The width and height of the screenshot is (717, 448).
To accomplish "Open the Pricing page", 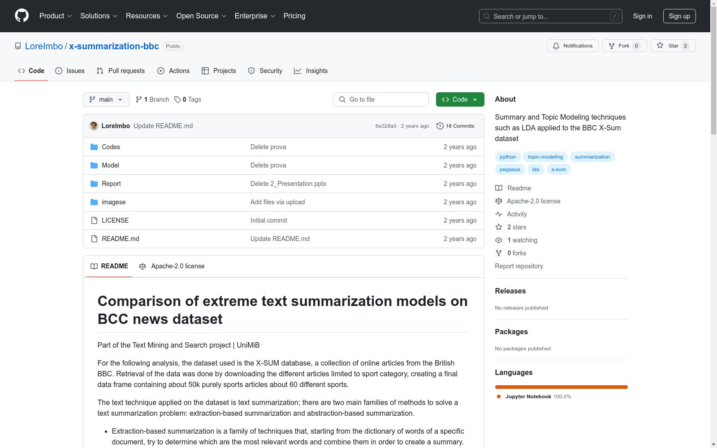I will (294, 16).
